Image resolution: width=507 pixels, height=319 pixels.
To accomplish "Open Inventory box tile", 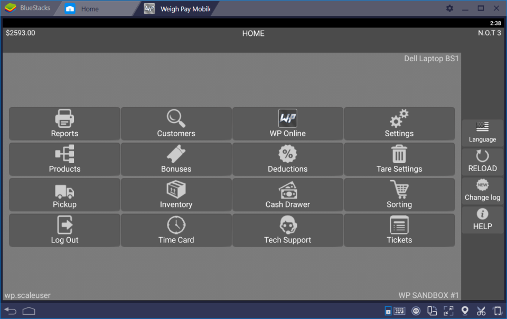I will (x=176, y=194).
